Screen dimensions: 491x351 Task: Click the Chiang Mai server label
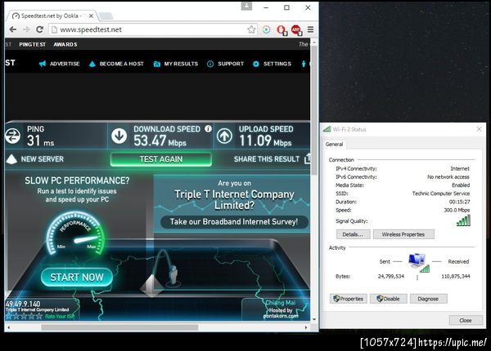point(280,303)
